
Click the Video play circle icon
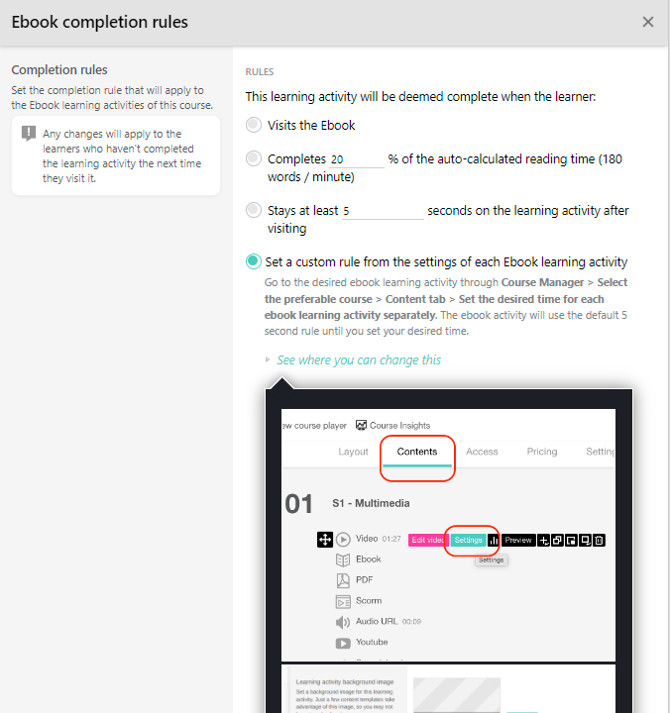click(x=343, y=540)
